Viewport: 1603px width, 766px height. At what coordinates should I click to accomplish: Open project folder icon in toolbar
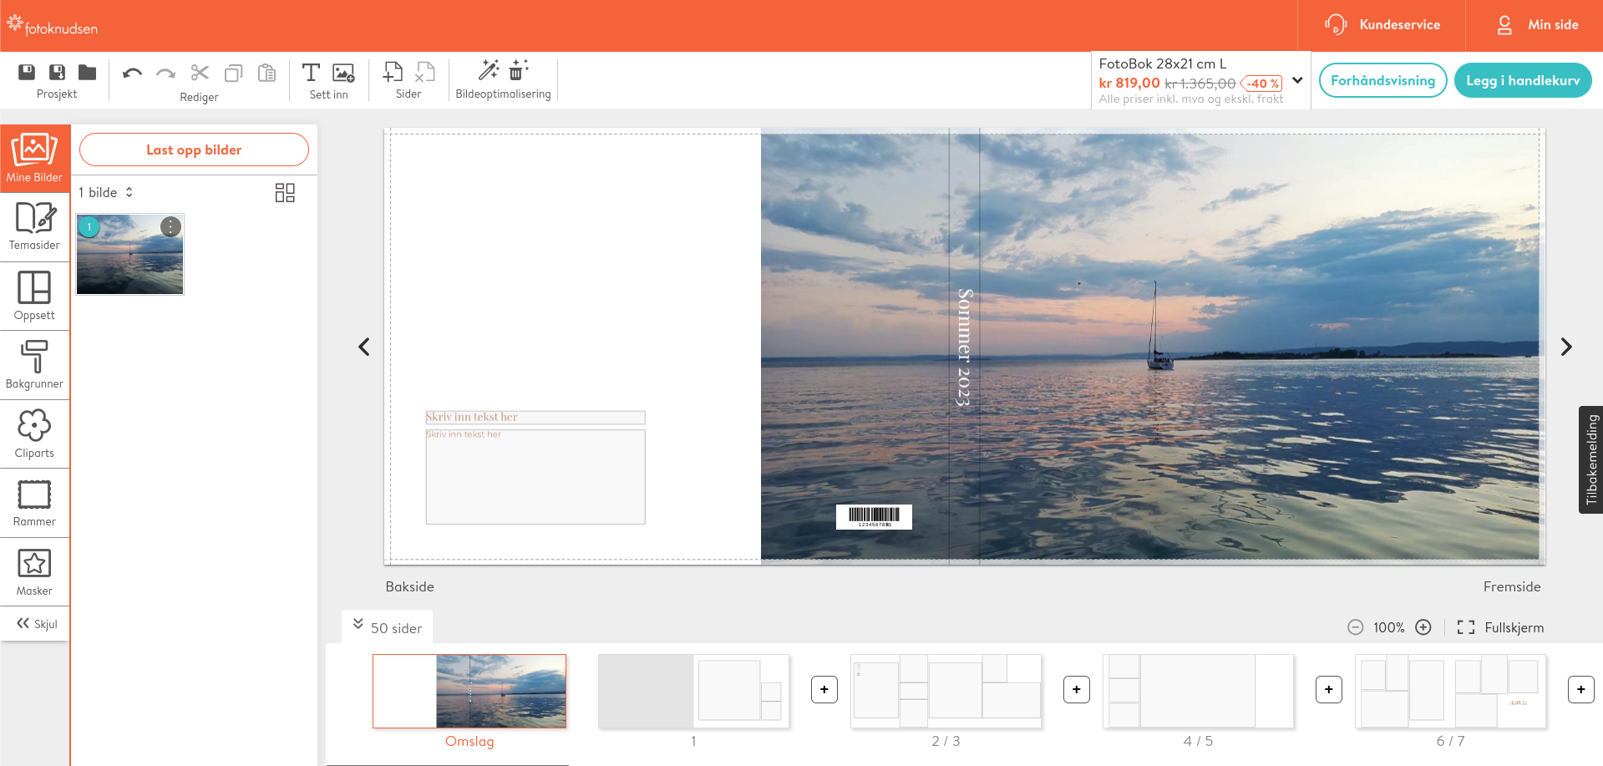[87, 72]
